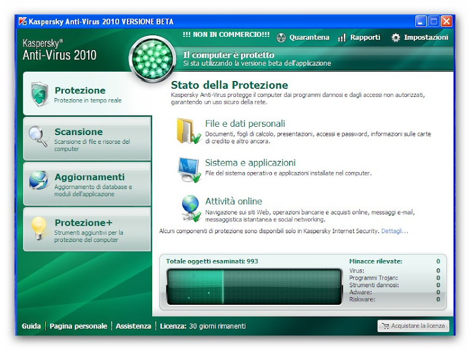Click the Protezione+ light bulb icon
The width and height of the screenshot is (470, 350).
click(39, 228)
